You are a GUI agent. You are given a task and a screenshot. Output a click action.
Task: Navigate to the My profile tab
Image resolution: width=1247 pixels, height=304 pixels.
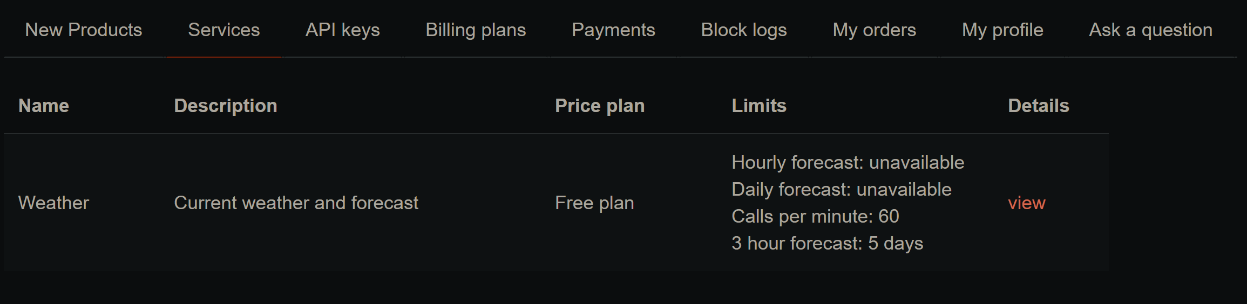[1002, 30]
